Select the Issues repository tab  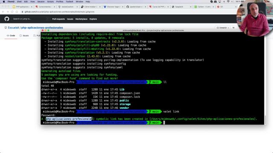pos(24,36)
